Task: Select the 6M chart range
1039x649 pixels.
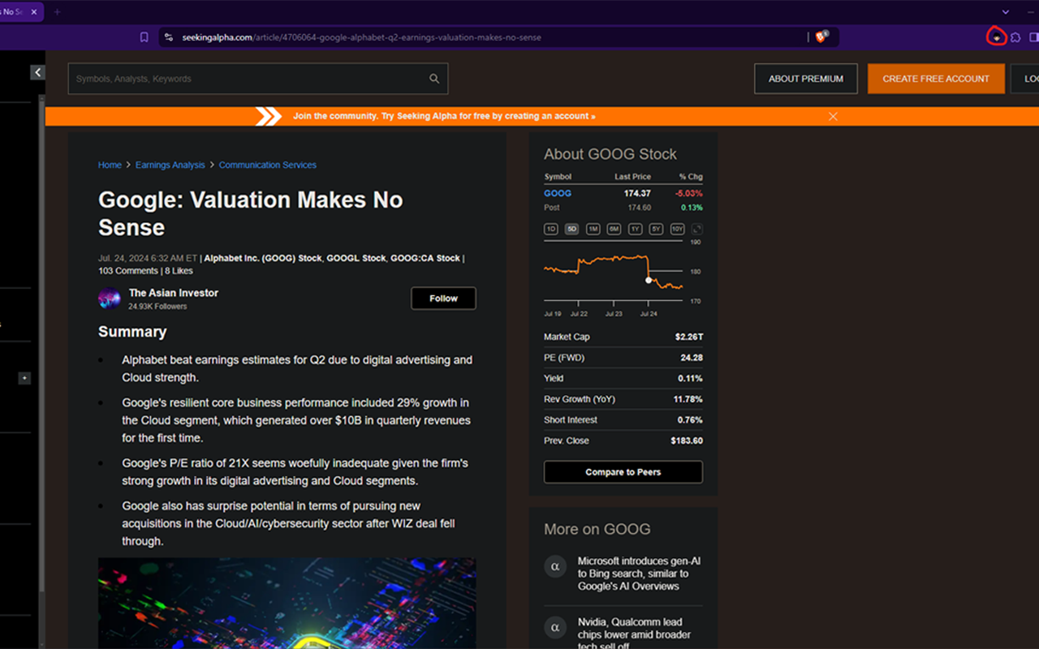Action: 614,230
